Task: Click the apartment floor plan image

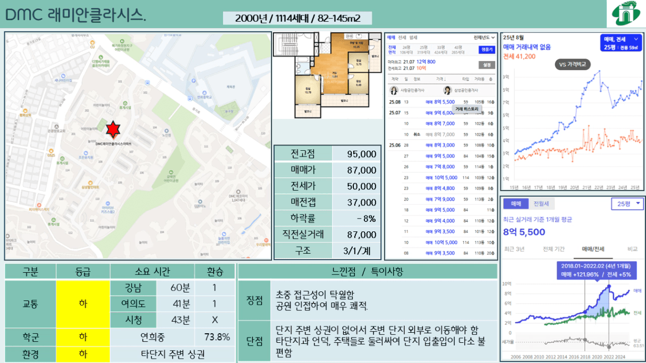Action: pos(327,75)
